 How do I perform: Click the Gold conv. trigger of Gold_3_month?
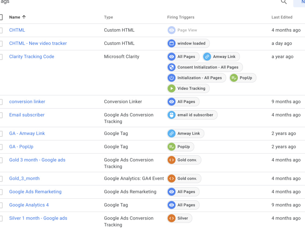click(x=184, y=179)
